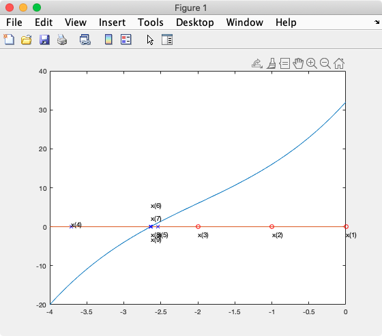Viewport: 382px width, 336px height.
Task: Click the x(6) text label
Action: (x=156, y=206)
